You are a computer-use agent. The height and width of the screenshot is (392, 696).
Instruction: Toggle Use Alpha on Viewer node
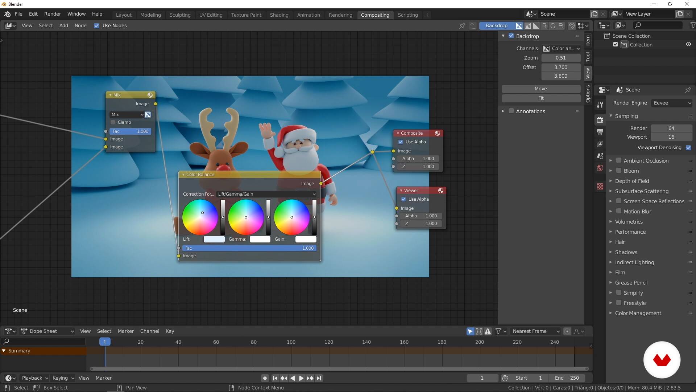pyautogui.click(x=403, y=199)
